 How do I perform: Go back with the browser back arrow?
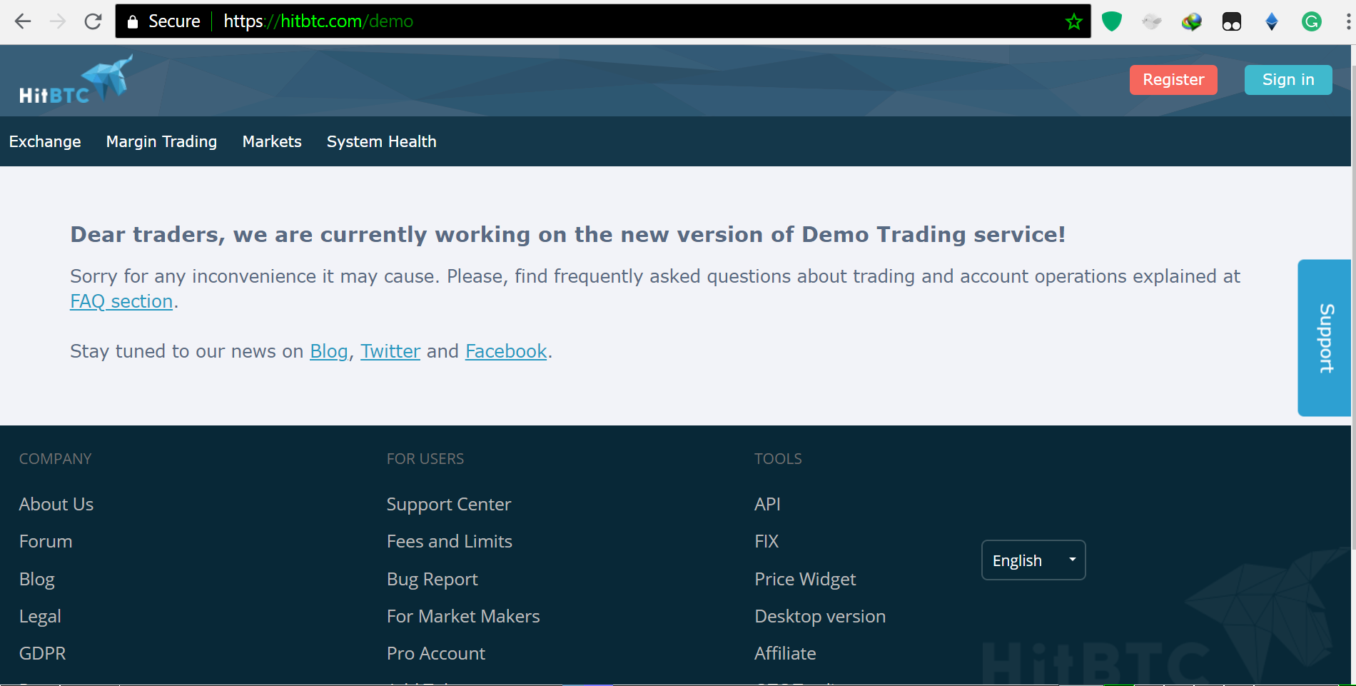point(23,21)
